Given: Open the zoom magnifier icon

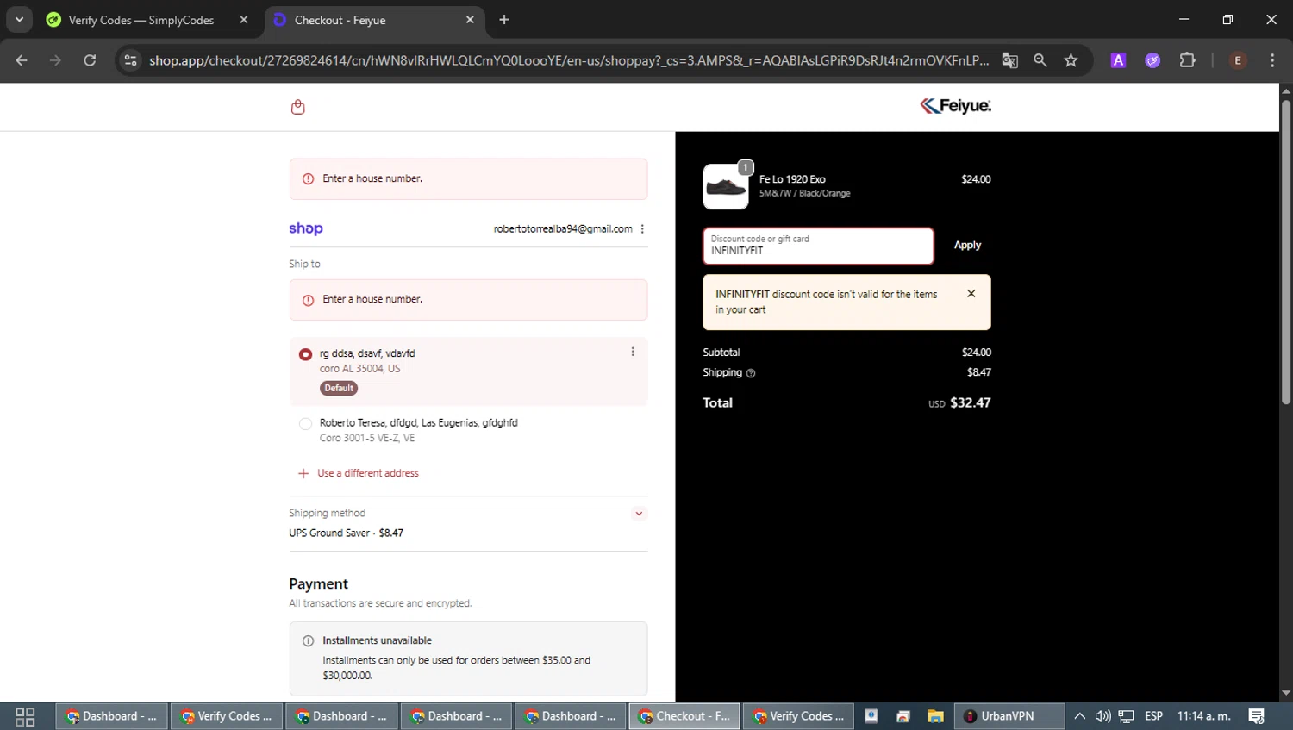Looking at the screenshot, I should 1040,60.
